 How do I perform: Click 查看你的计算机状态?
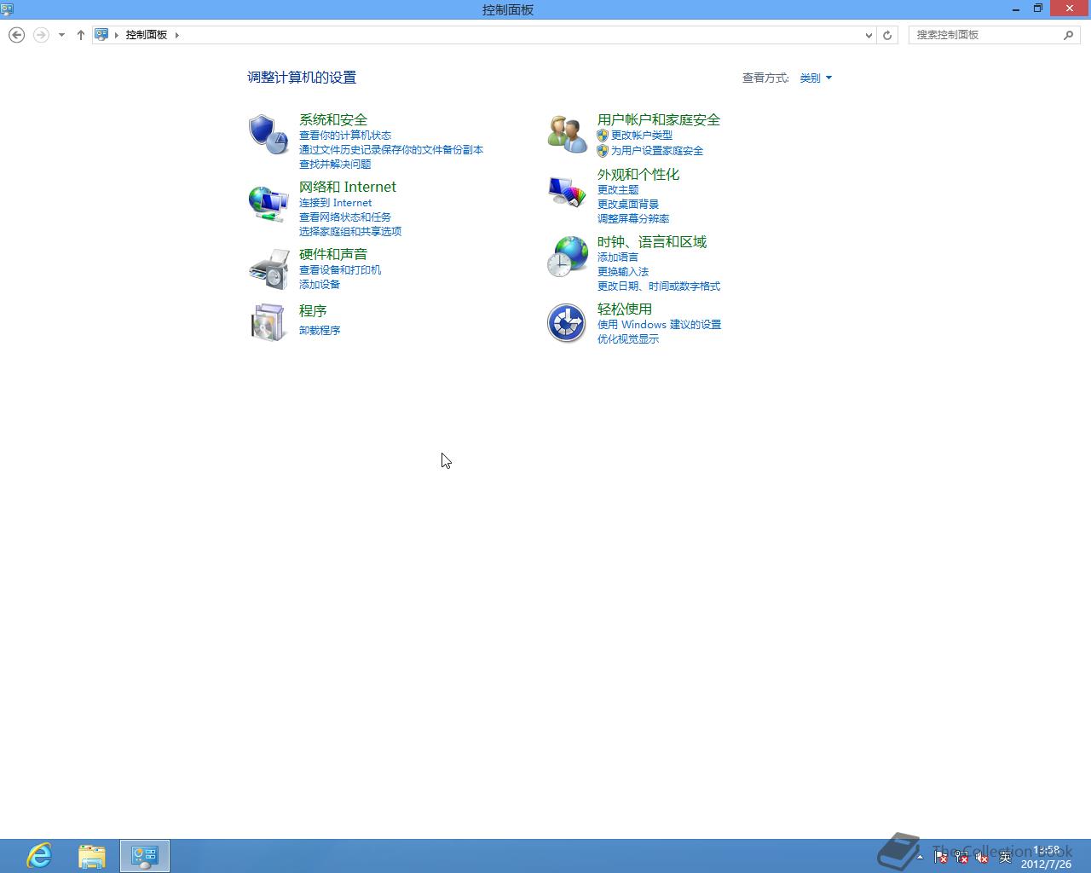[x=345, y=135]
